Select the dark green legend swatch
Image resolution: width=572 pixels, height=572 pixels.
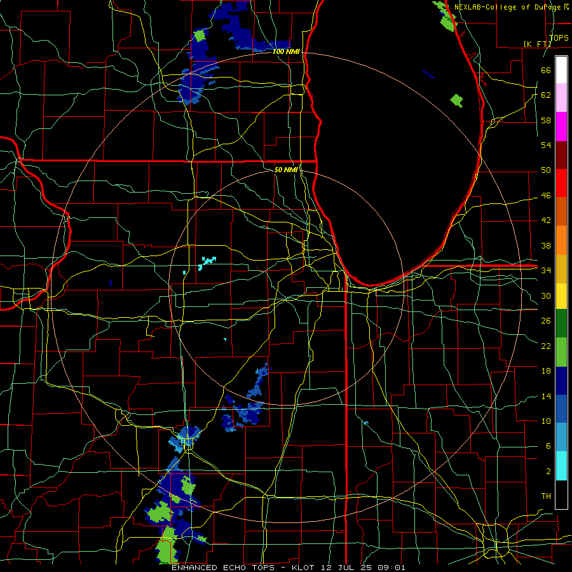coord(561,323)
